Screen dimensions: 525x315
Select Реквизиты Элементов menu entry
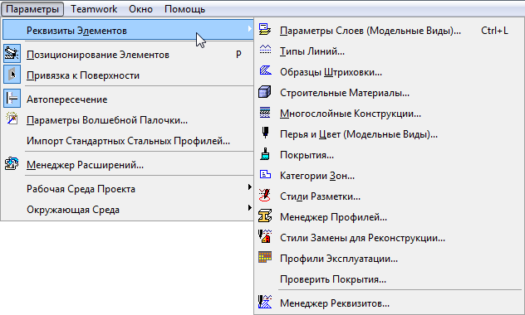tap(128, 30)
